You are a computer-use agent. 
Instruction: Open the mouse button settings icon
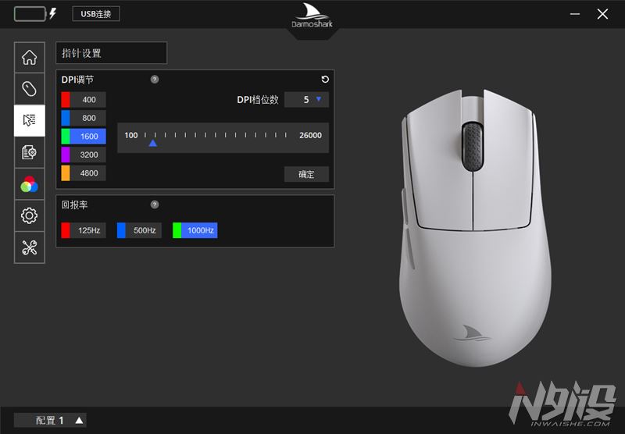(x=29, y=88)
